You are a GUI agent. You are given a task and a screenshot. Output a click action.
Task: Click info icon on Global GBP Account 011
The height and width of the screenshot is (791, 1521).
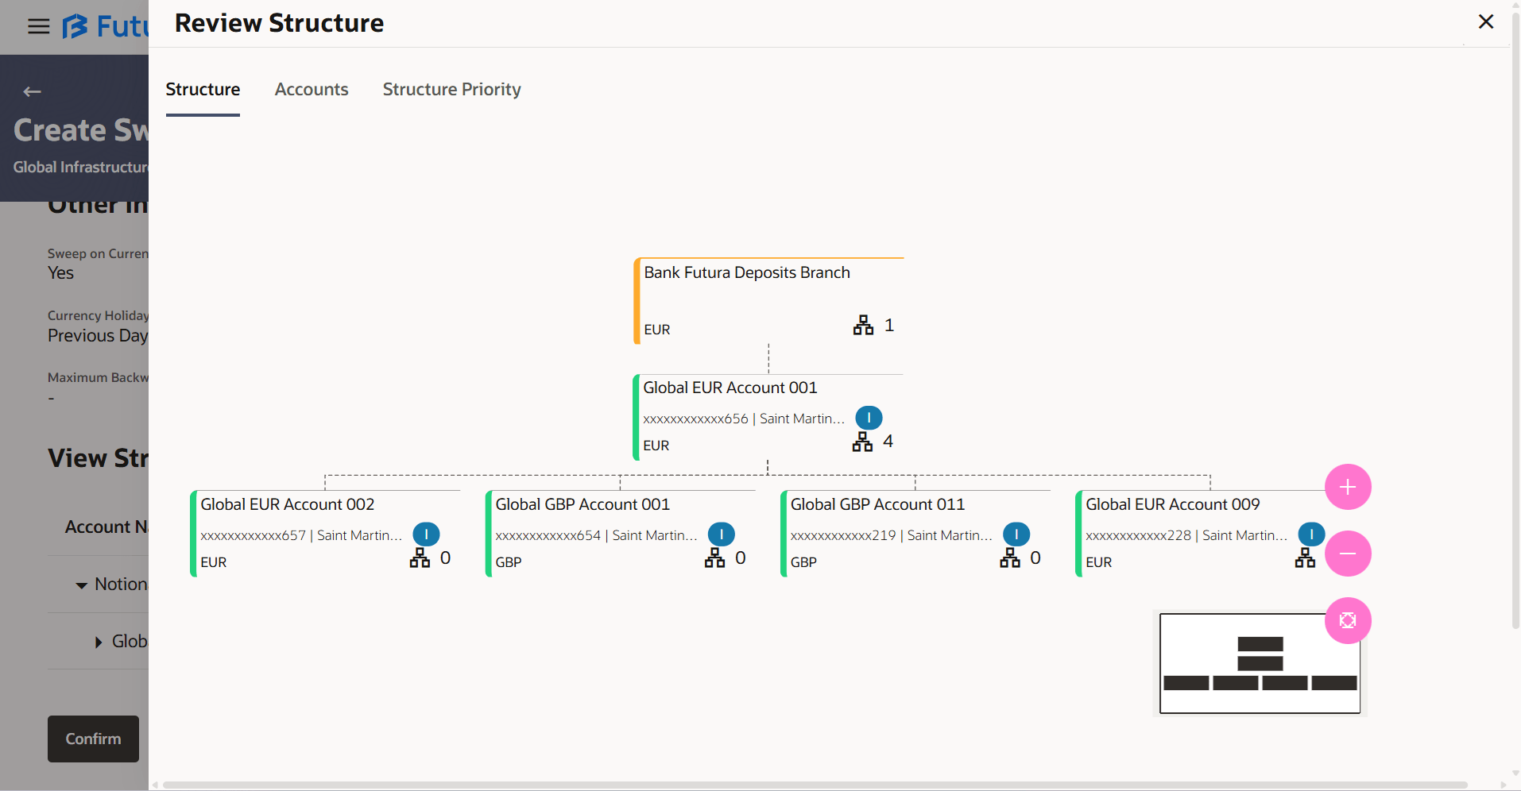(x=1016, y=534)
